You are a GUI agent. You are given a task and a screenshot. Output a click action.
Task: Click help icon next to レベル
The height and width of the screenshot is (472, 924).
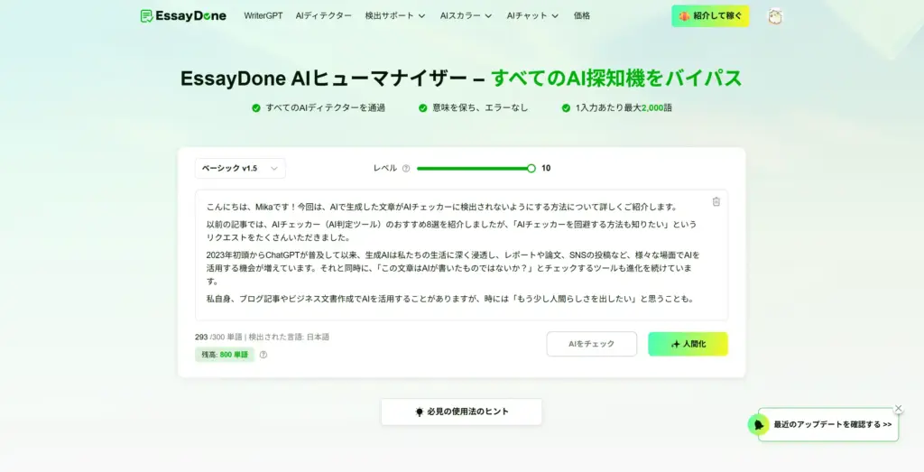(405, 169)
